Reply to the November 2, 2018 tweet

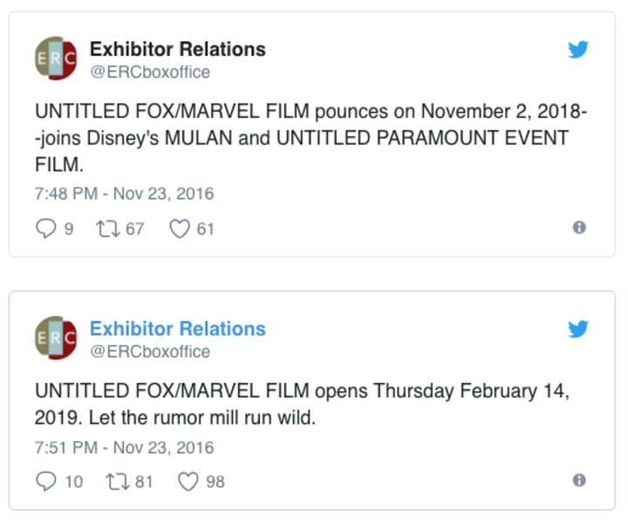(x=44, y=229)
